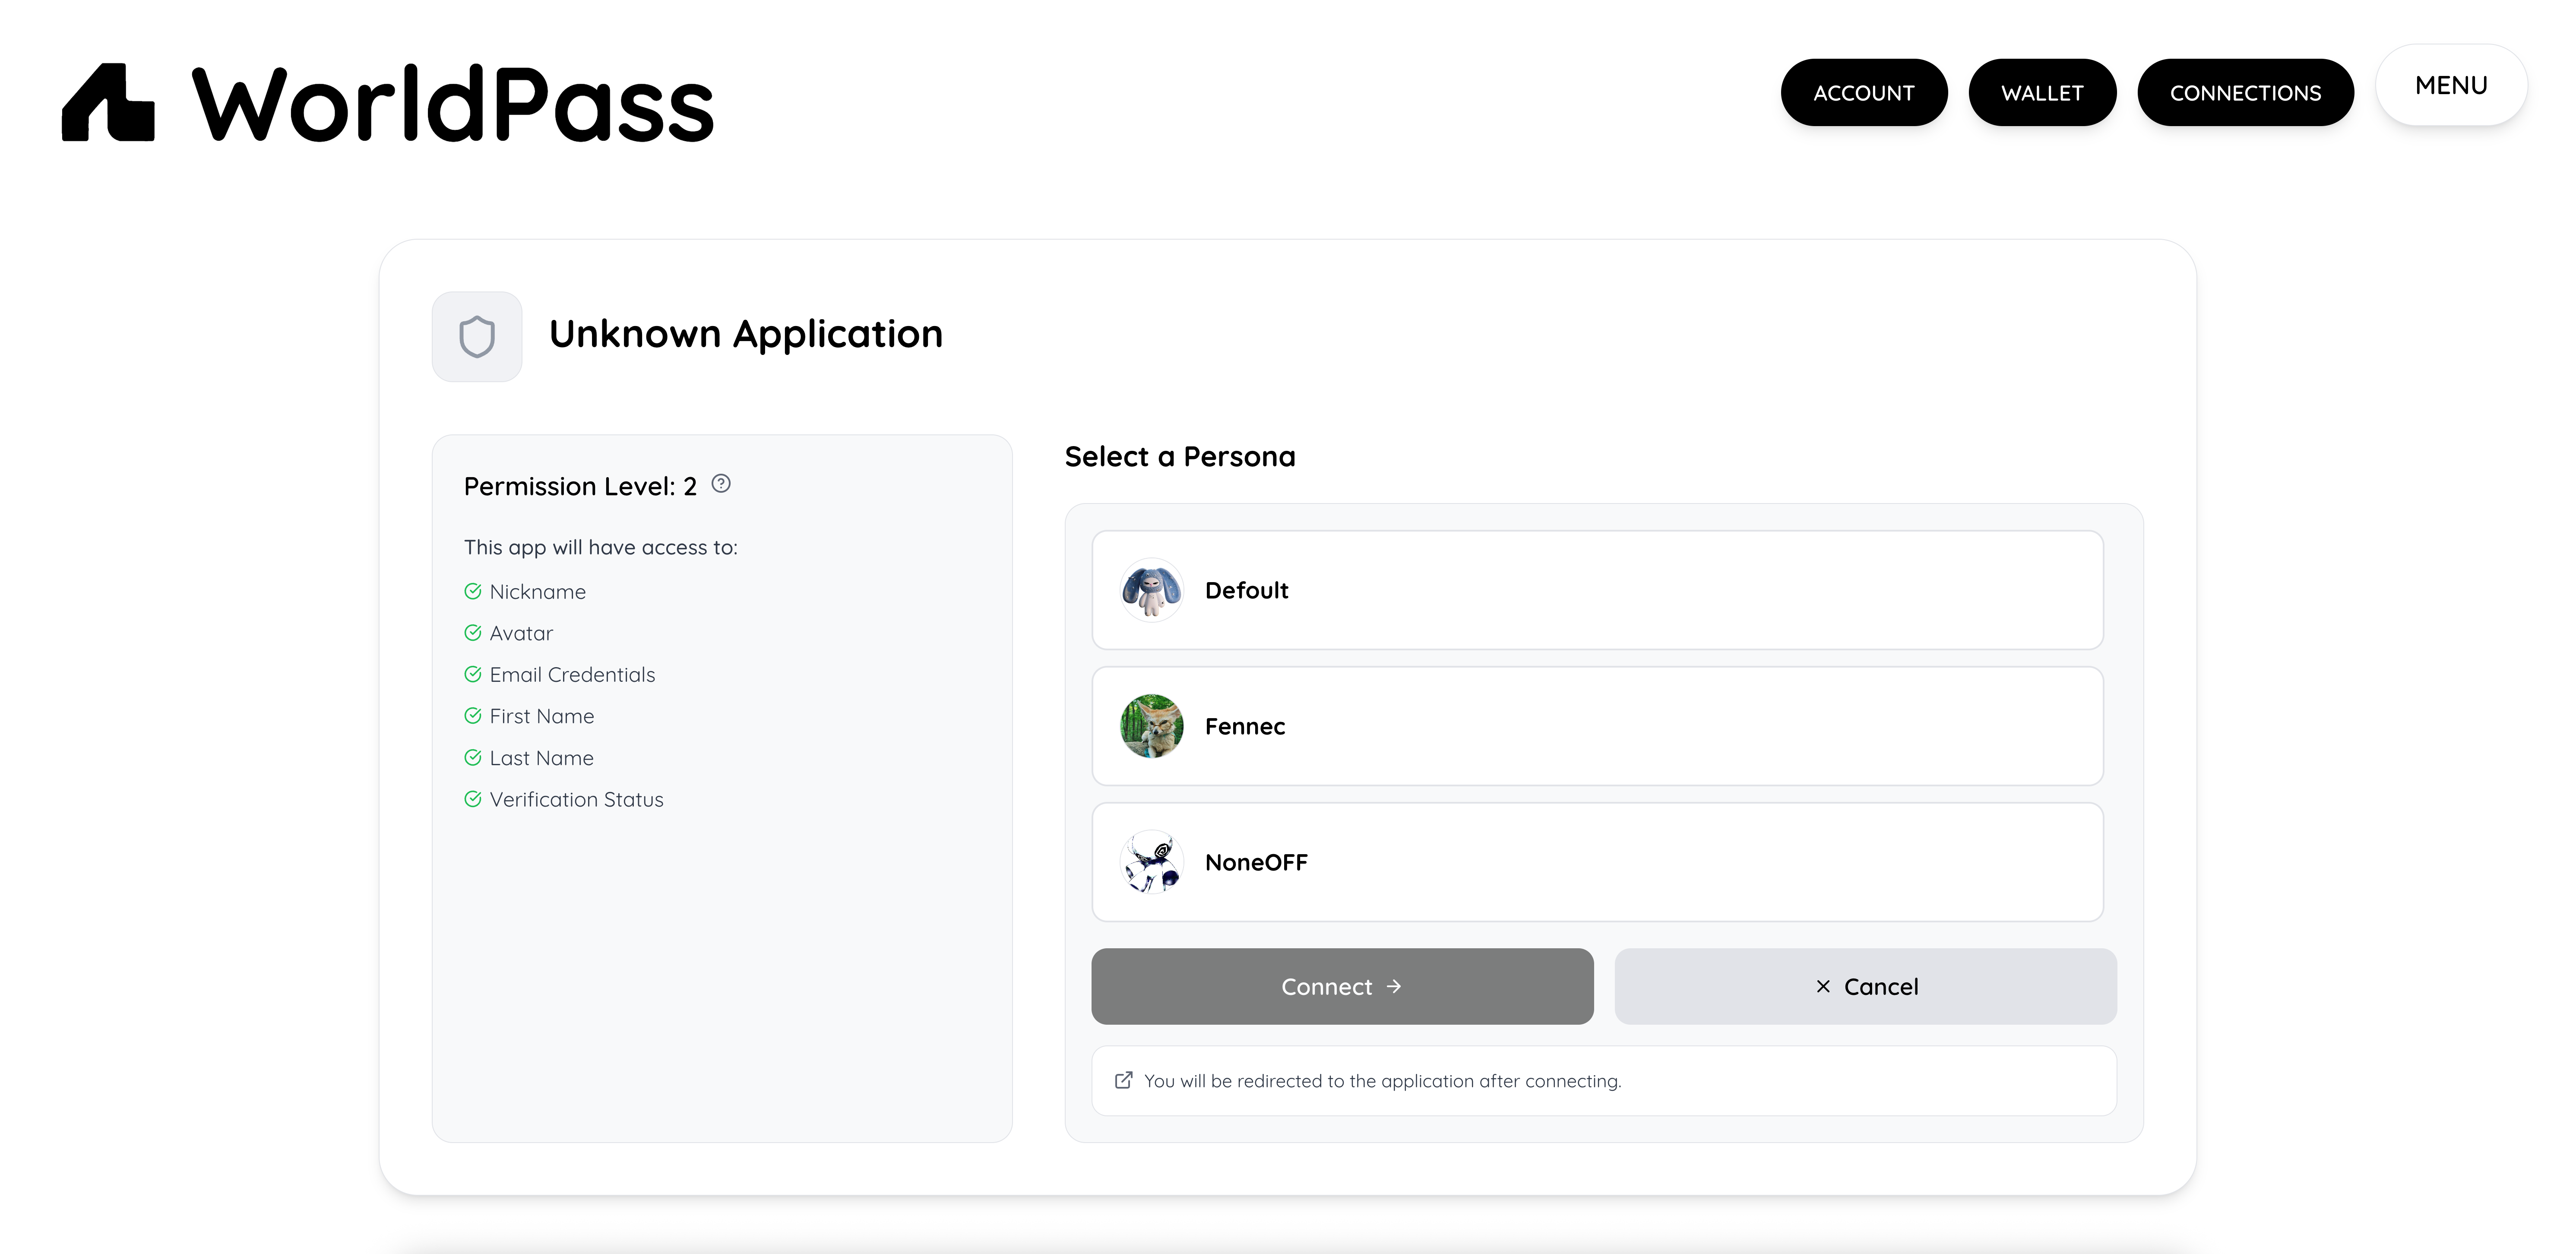Click the external redirect icon in notice
The image size is (2576, 1254).
click(x=1123, y=1080)
